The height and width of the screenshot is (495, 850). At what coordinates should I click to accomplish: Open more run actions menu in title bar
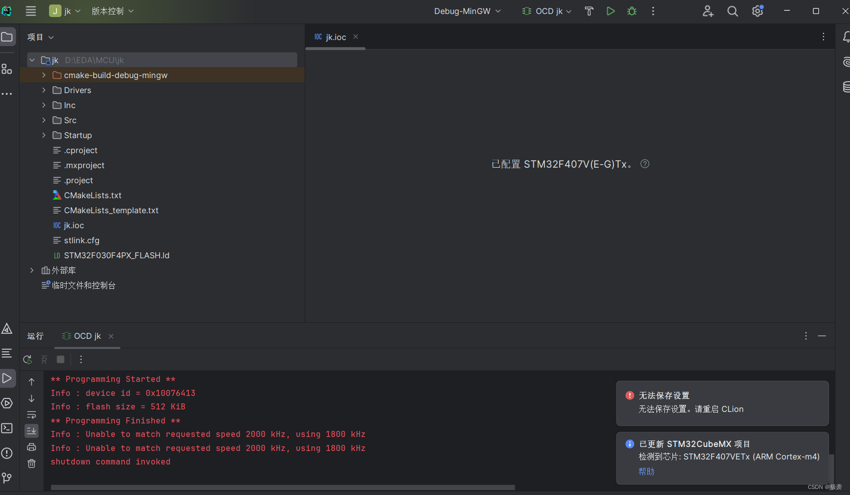click(x=653, y=11)
